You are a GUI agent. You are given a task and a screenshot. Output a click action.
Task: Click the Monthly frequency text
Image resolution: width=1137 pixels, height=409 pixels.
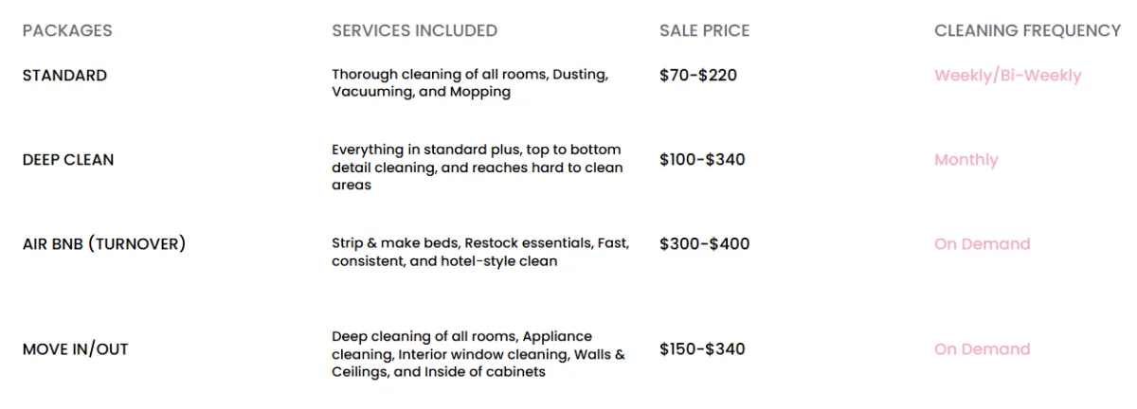click(966, 160)
